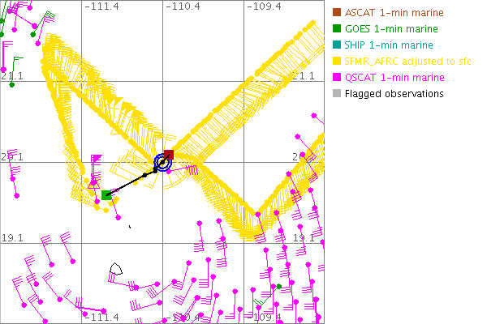487x324 pixels.
Task: Click the SHIP teal legend swatch
Action: (337, 45)
